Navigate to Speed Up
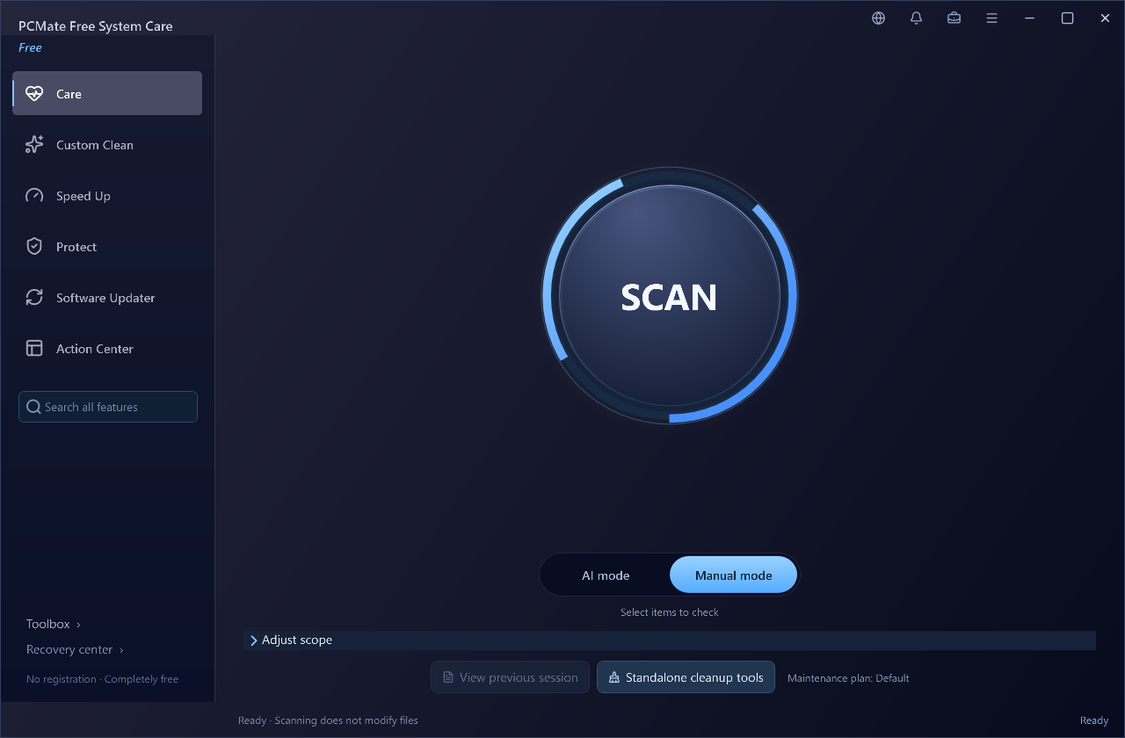The width and height of the screenshot is (1125, 738). [107, 196]
